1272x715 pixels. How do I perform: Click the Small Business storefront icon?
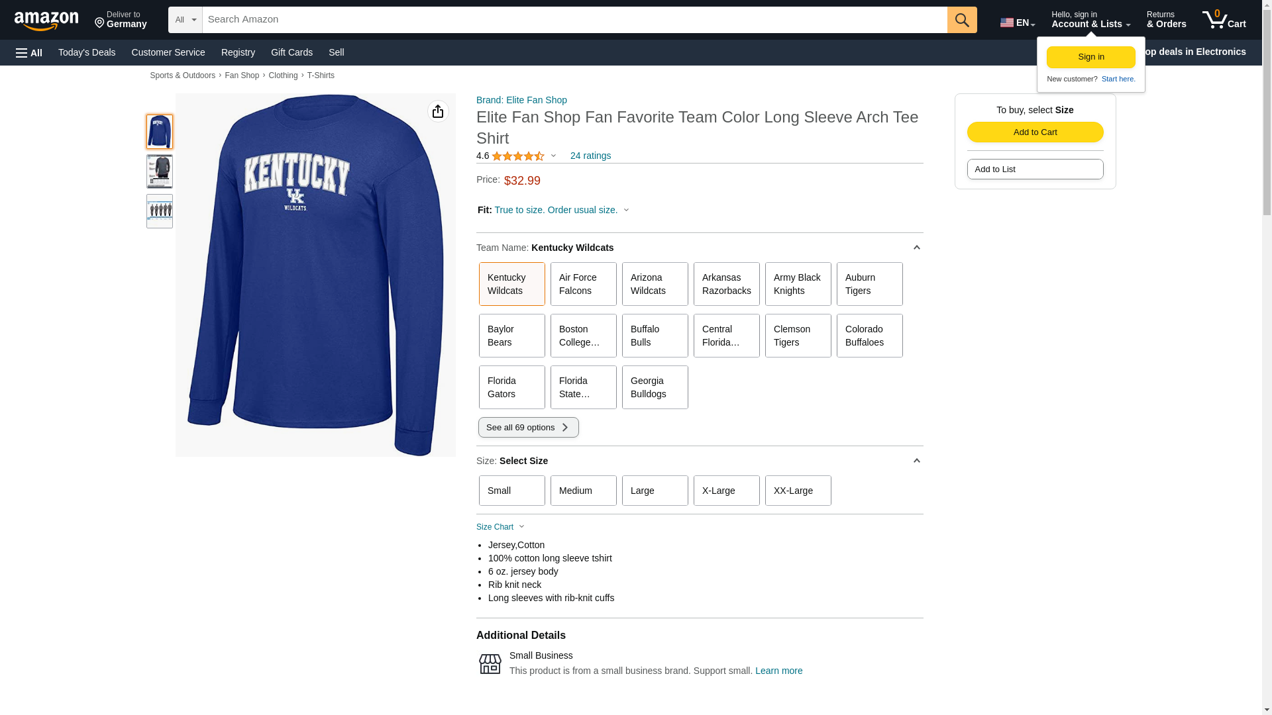point(490,663)
